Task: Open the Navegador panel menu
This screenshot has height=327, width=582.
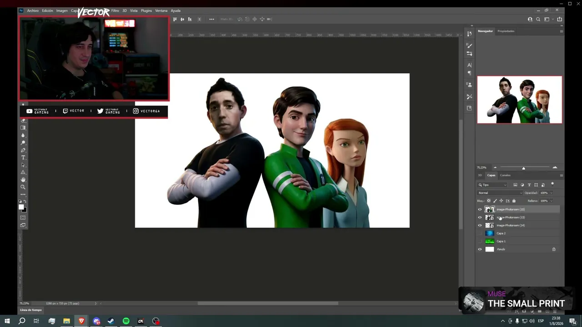Action: [561, 31]
